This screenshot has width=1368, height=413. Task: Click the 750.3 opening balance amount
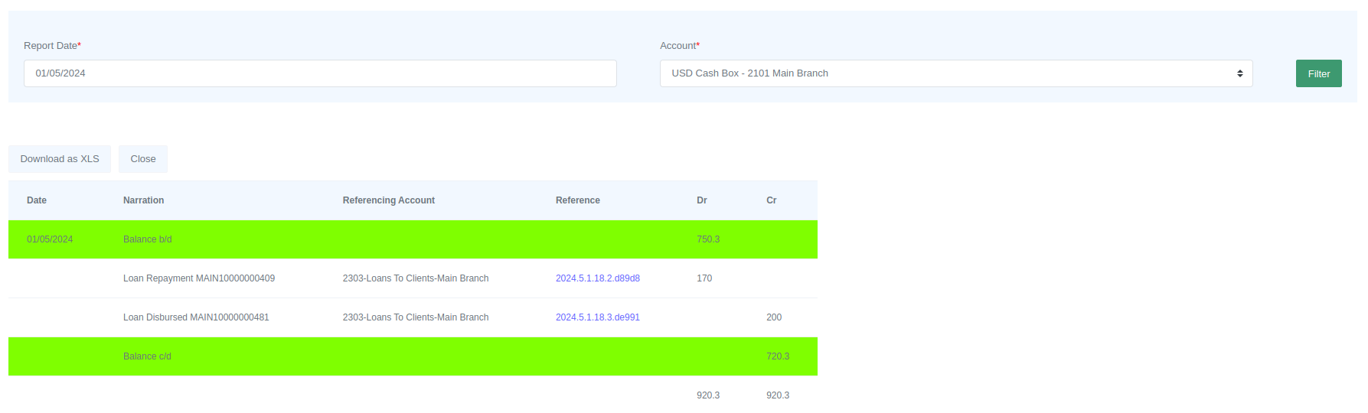[707, 239]
